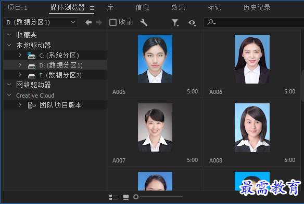The width and height of the screenshot is (304, 204).
Task: Click the search magnifier icon
Action: (211, 22)
